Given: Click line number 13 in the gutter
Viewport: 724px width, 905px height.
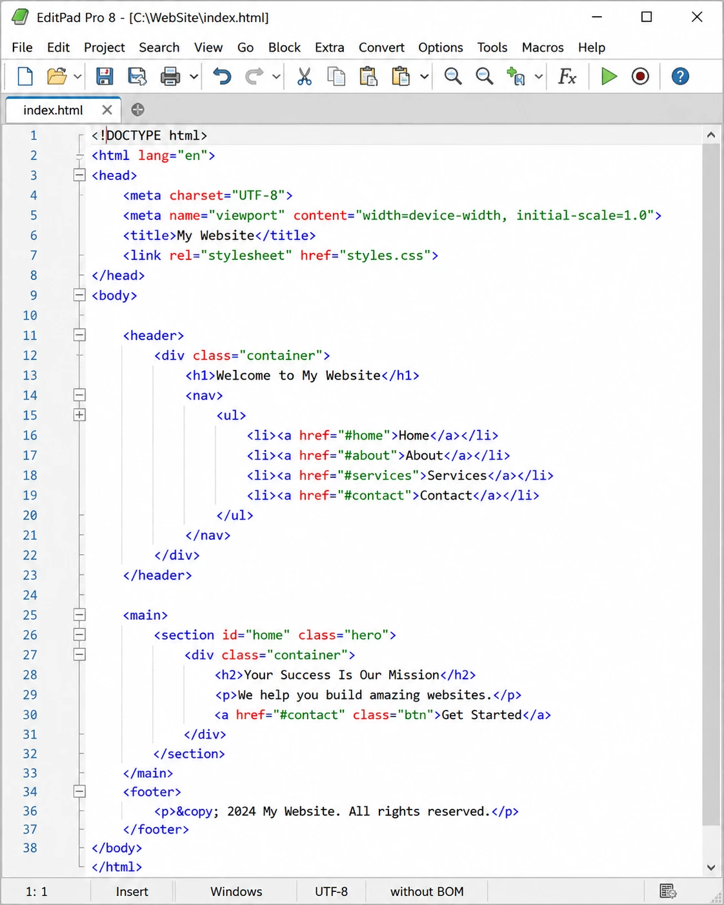Looking at the screenshot, I should (30, 375).
